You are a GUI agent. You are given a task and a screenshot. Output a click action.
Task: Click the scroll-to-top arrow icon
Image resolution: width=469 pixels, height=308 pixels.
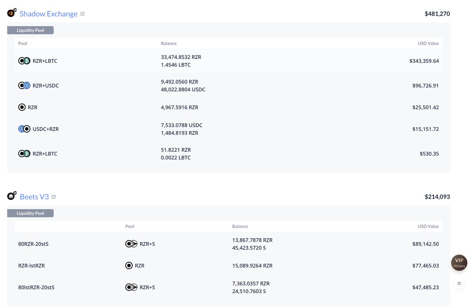[459, 283]
